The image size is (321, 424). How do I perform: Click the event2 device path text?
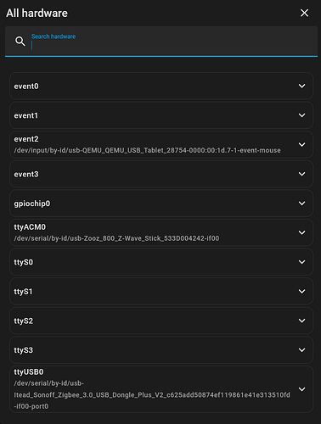pyautogui.click(x=147, y=150)
